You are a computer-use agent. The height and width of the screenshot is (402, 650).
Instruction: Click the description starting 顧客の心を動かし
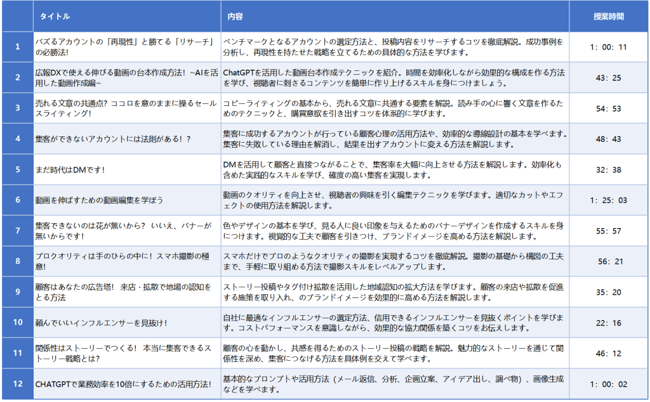(393, 353)
